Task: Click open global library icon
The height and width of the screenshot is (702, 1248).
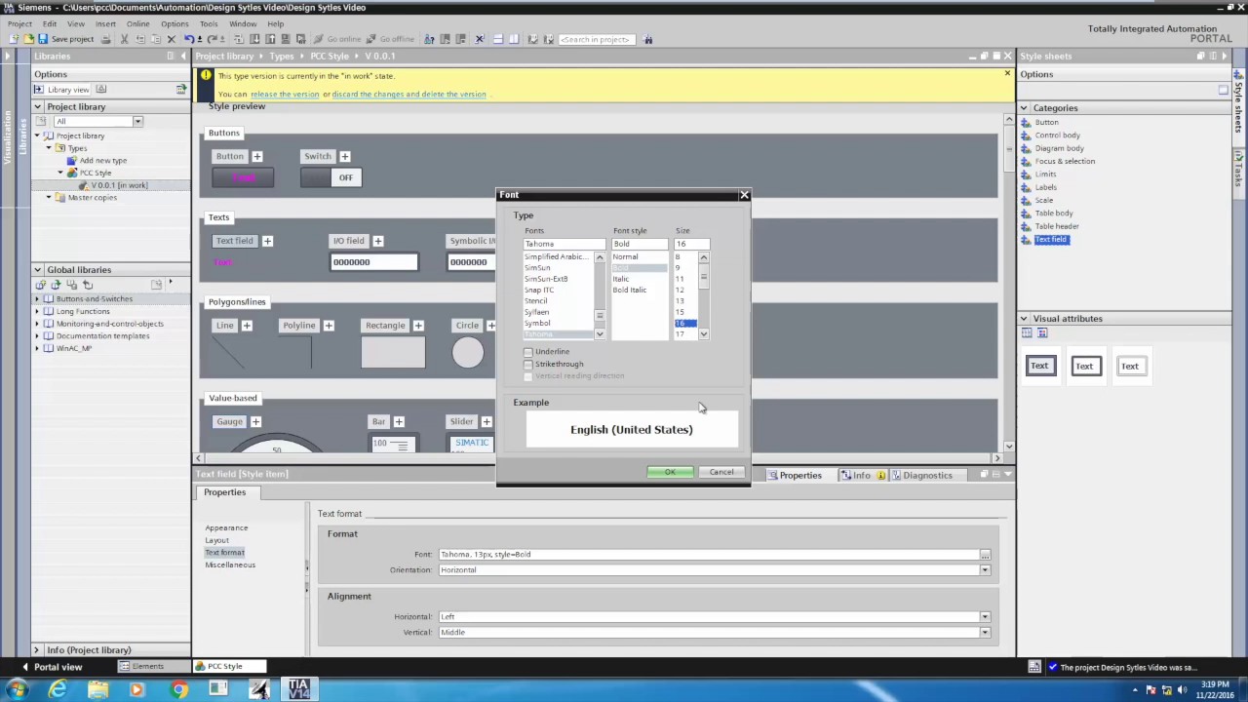Action: [57, 285]
